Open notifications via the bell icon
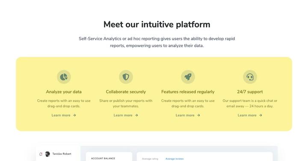The image size is (308, 161). (41, 154)
